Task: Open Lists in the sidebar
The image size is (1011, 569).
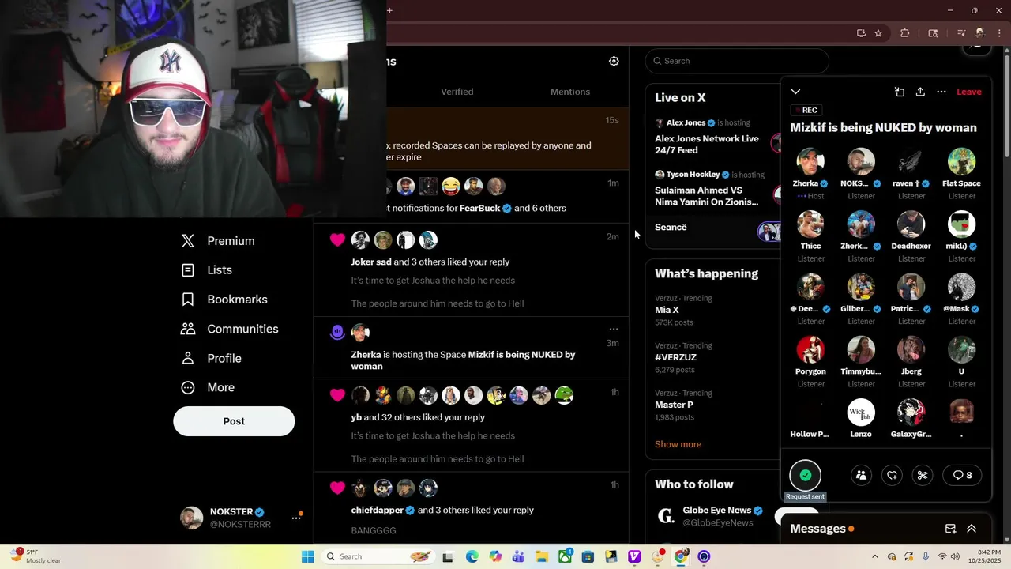Action: tap(207, 270)
